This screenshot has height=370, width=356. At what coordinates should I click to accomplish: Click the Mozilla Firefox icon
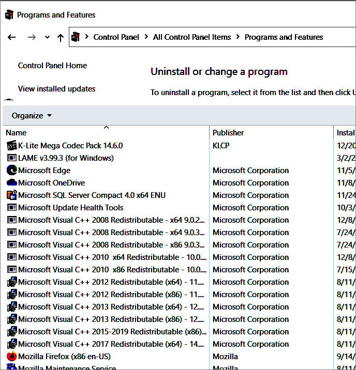click(x=11, y=357)
